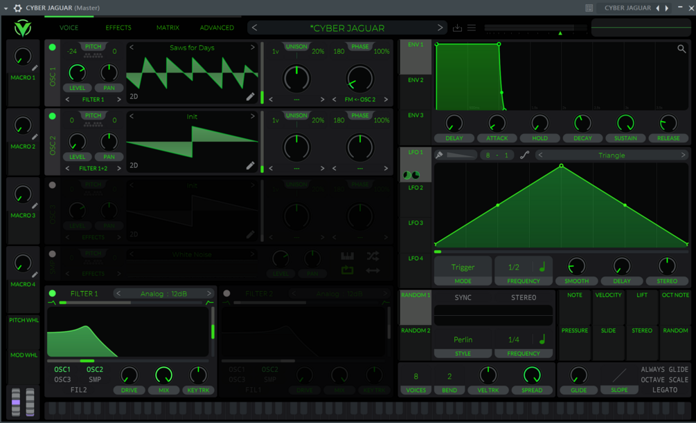Save preset with the export icon
696x423 pixels.
pos(457,28)
